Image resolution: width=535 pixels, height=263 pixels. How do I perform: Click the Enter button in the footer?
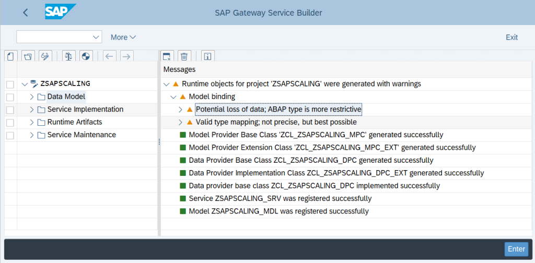[516, 249]
